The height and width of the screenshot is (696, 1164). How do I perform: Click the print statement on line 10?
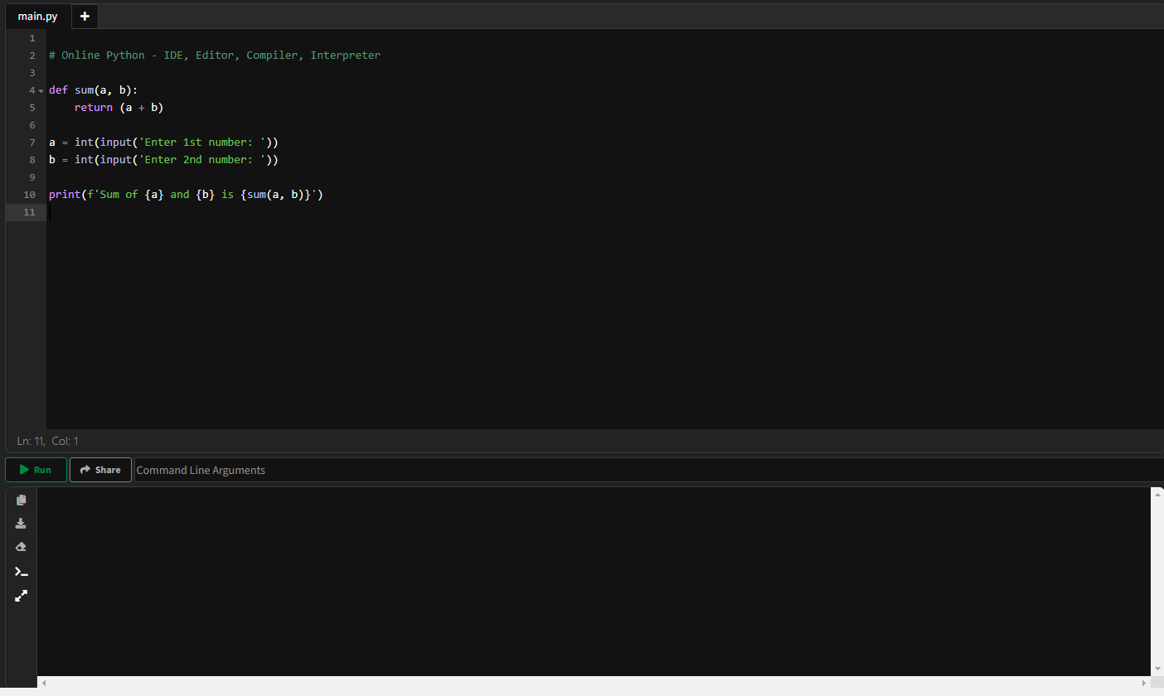186,195
